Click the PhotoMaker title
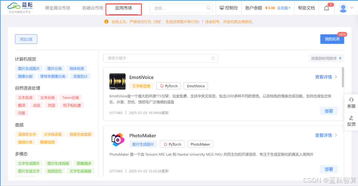This screenshot has width=358, height=186. [143, 136]
